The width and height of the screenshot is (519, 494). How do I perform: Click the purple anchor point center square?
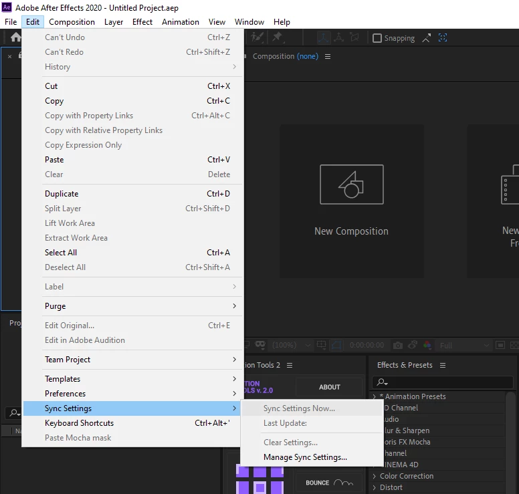(x=259, y=487)
